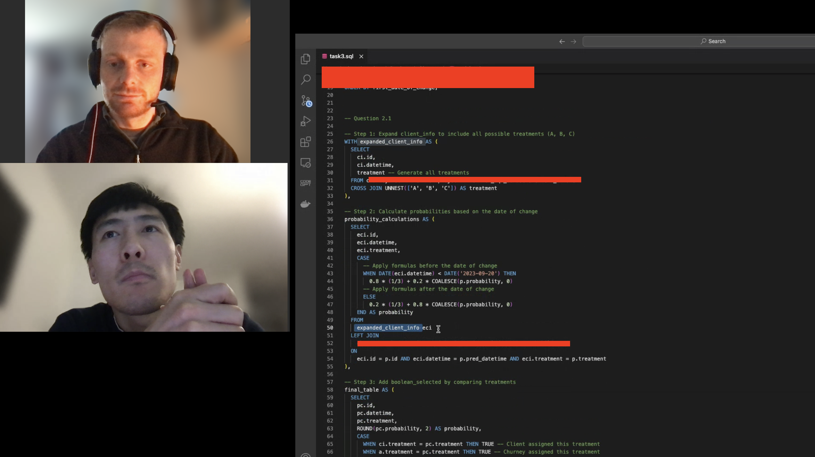Viewport: 815px width, 457px height.
Task: Go forward with the right arrow
Action: pos(573,41)
